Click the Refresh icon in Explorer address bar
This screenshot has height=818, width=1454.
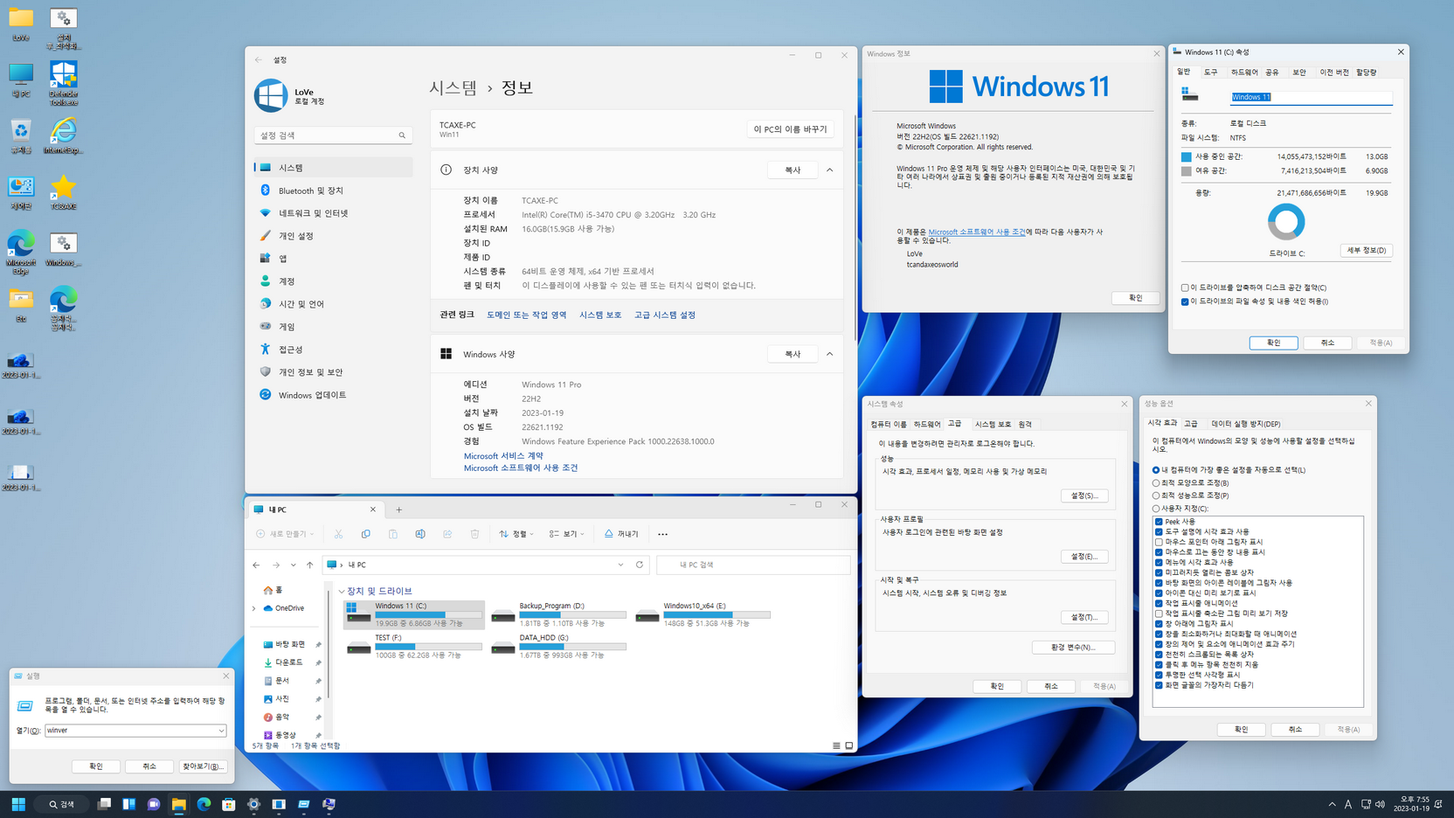pyautogui.click(x=640, y=565)
